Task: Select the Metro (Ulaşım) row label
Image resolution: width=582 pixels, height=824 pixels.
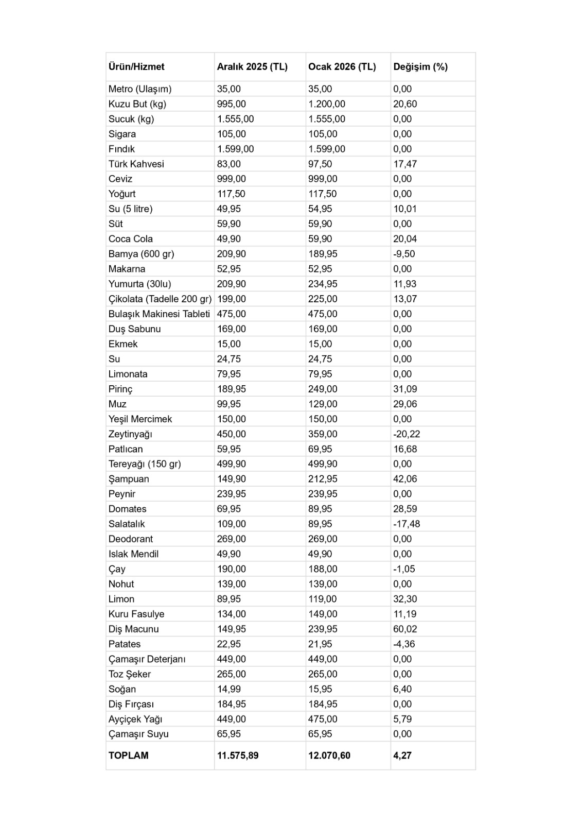Action: tap(140, 89)
